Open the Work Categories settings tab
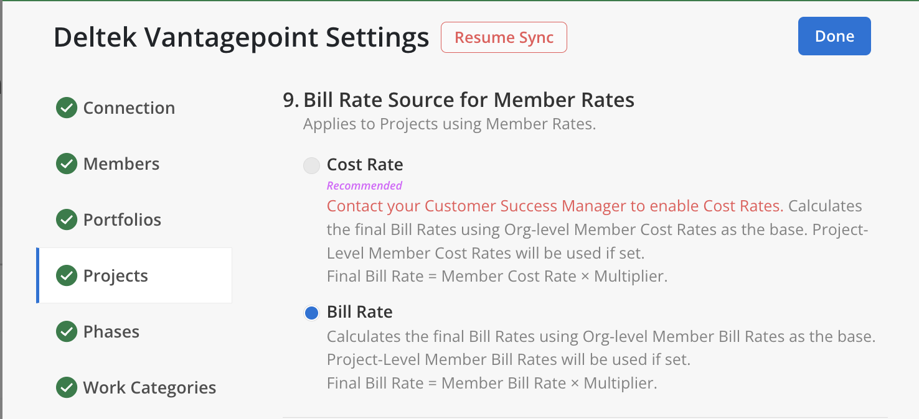Viewport: 919px width, 419px height. 134,387
